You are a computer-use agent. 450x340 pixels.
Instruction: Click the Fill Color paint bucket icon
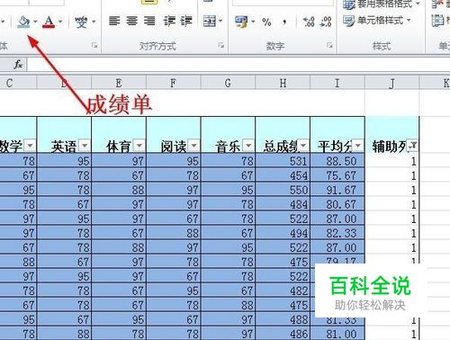click(x=23, y=22)
